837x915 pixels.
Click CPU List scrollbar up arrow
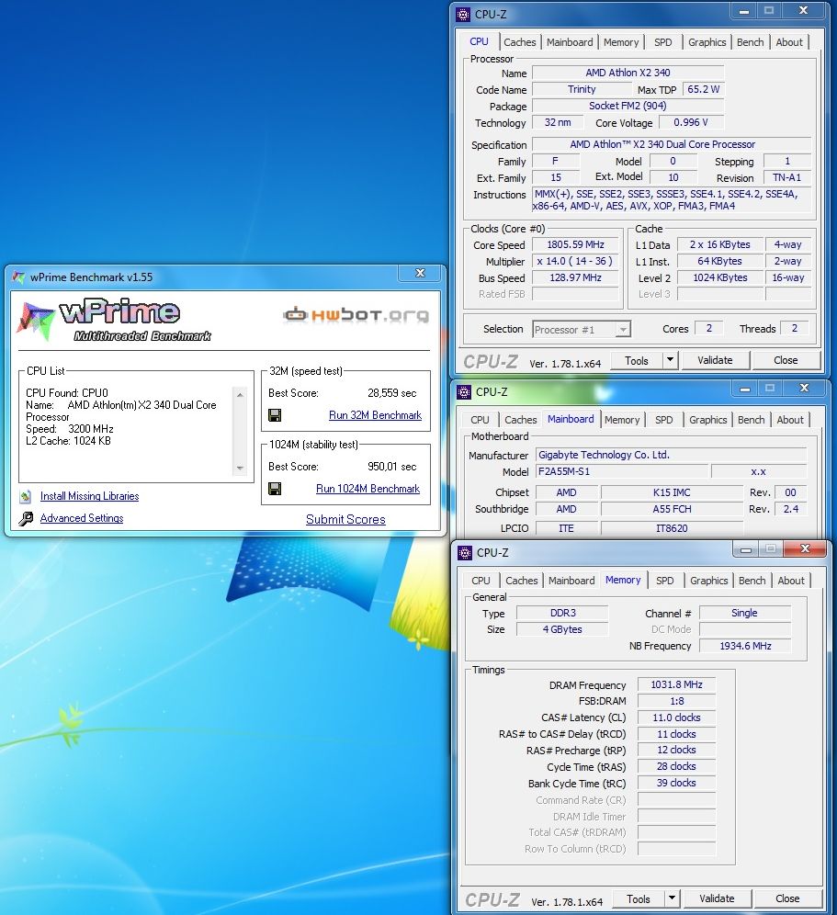240,395
